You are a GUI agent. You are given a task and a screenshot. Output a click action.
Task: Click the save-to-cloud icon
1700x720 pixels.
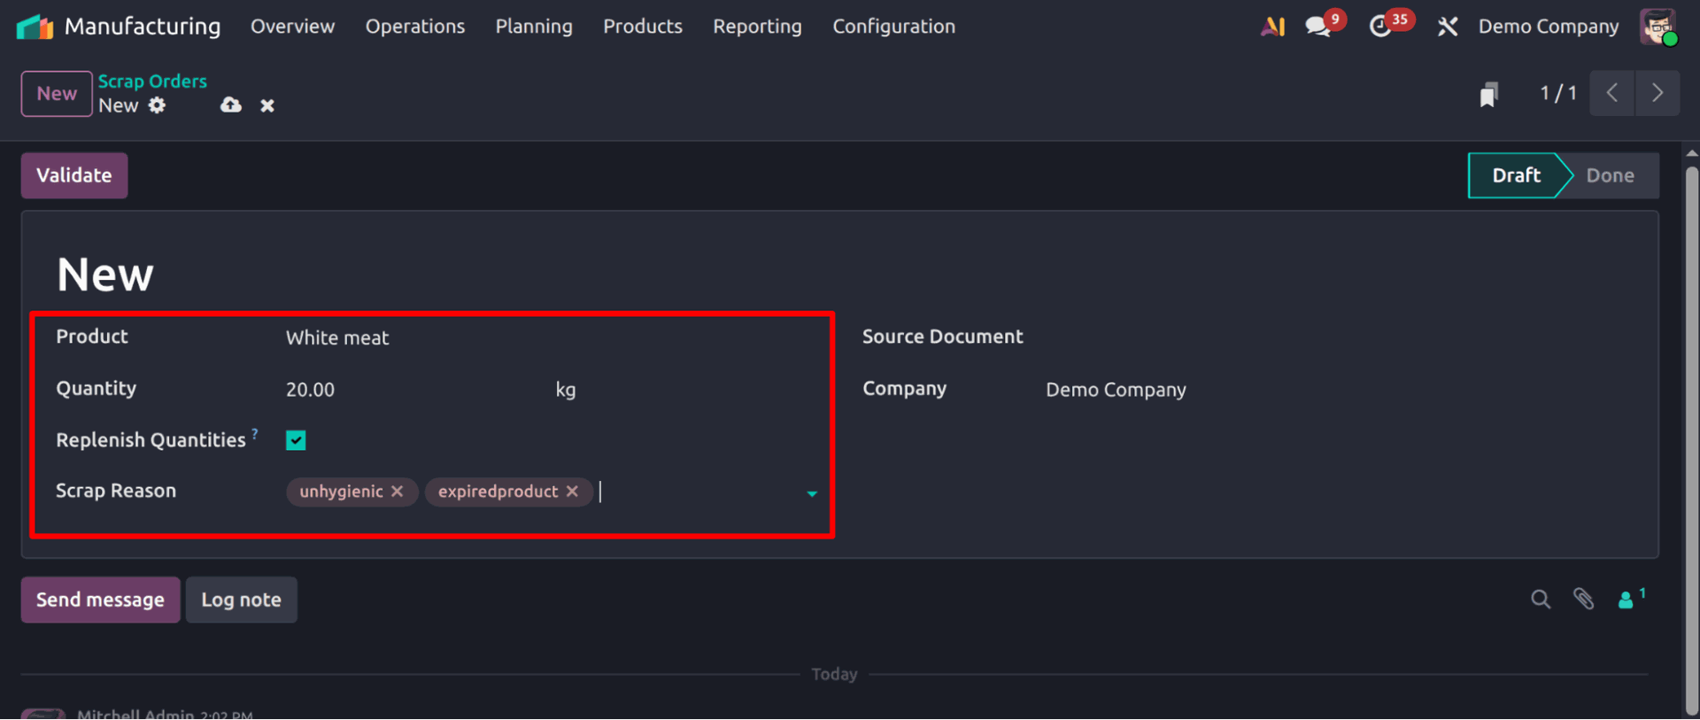pos(231,105)
